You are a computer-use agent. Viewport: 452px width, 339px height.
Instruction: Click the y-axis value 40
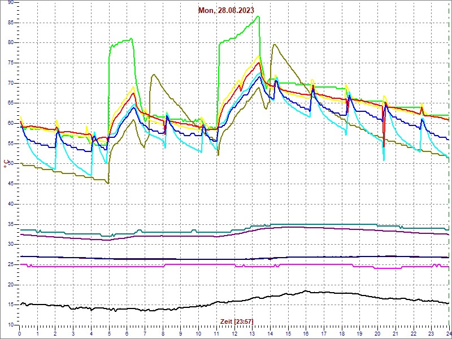click(x=11, y=204)
